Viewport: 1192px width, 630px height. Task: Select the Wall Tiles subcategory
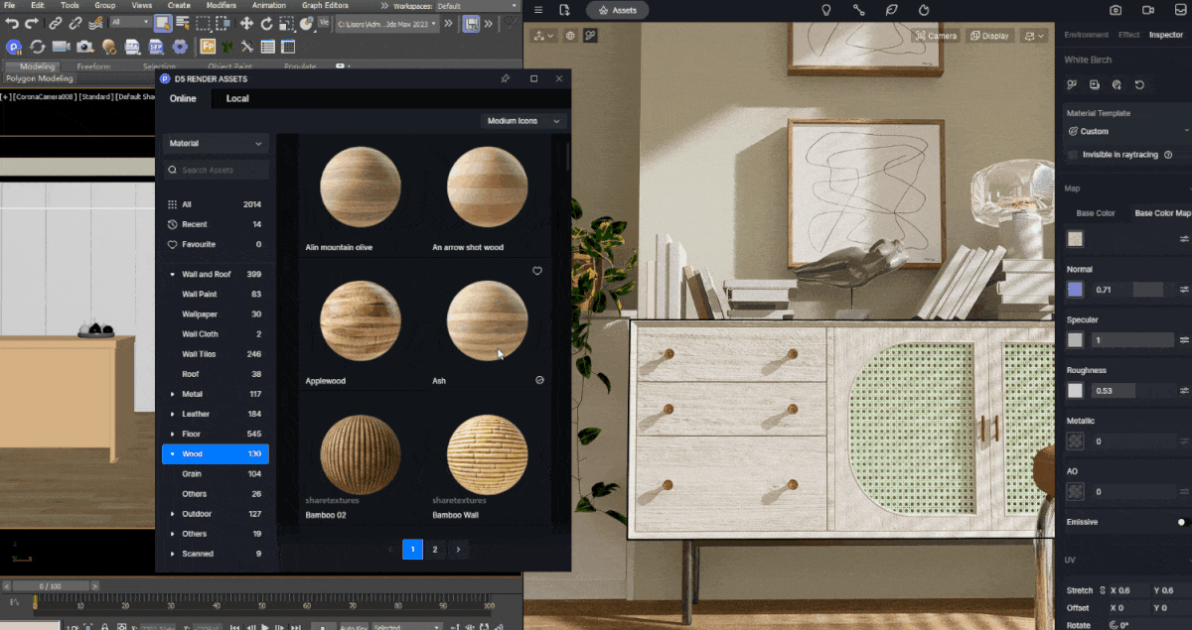pyautogui.click(x=201, y=354)
